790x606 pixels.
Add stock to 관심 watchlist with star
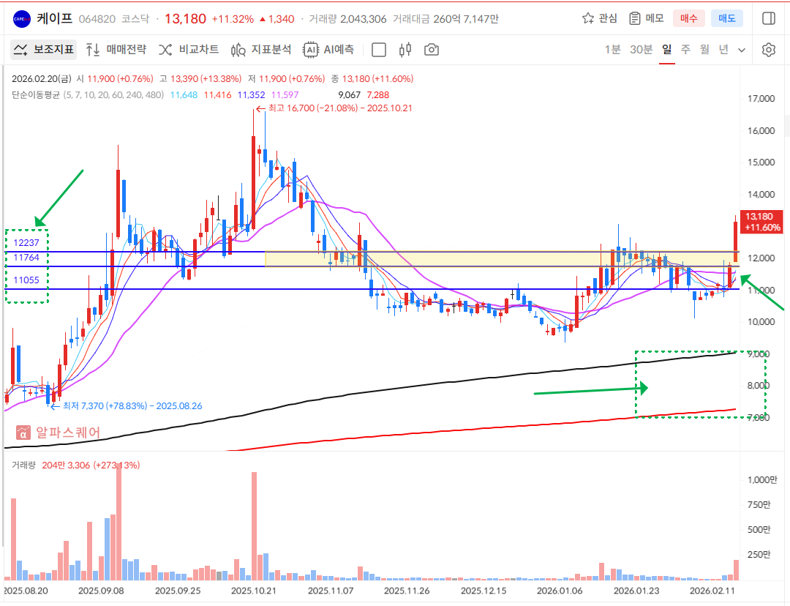tap(599, 18)
